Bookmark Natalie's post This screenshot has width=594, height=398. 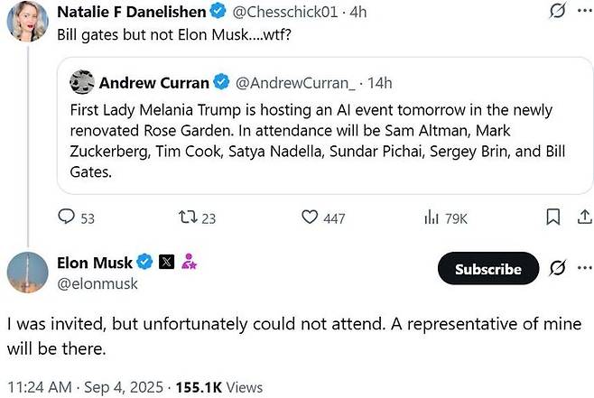pyautogui.click(x=553, y=218)
